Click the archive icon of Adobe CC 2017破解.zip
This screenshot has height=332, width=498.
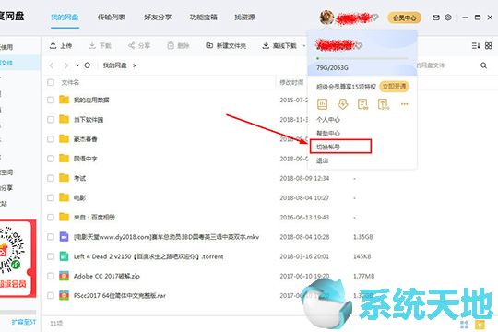pyautogui.click(x=65, y=276)
